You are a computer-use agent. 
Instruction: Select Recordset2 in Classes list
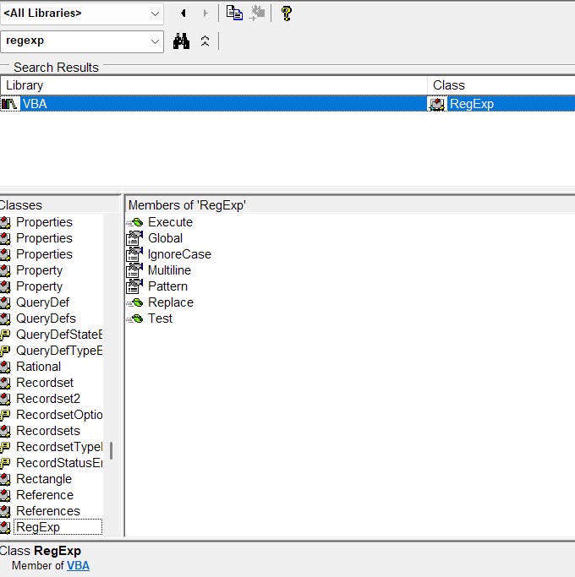click(48, 399)
